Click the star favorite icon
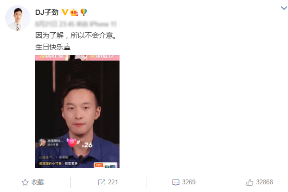This screenshot has width=288, height=192. tap(25, 182)
